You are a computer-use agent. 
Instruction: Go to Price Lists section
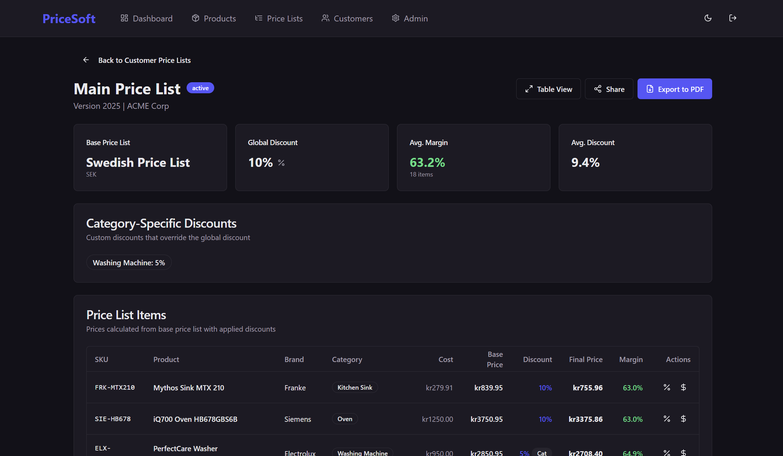pyautogui.click(x=279, y=19)
